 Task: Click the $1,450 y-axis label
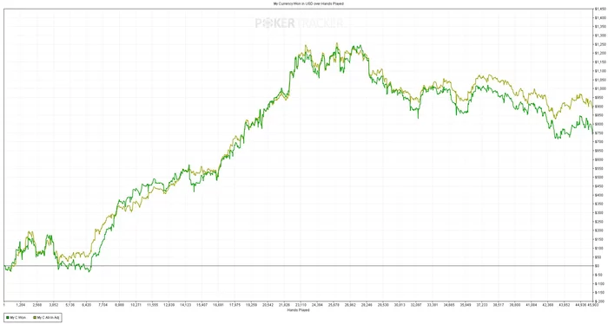pos(600,9)
